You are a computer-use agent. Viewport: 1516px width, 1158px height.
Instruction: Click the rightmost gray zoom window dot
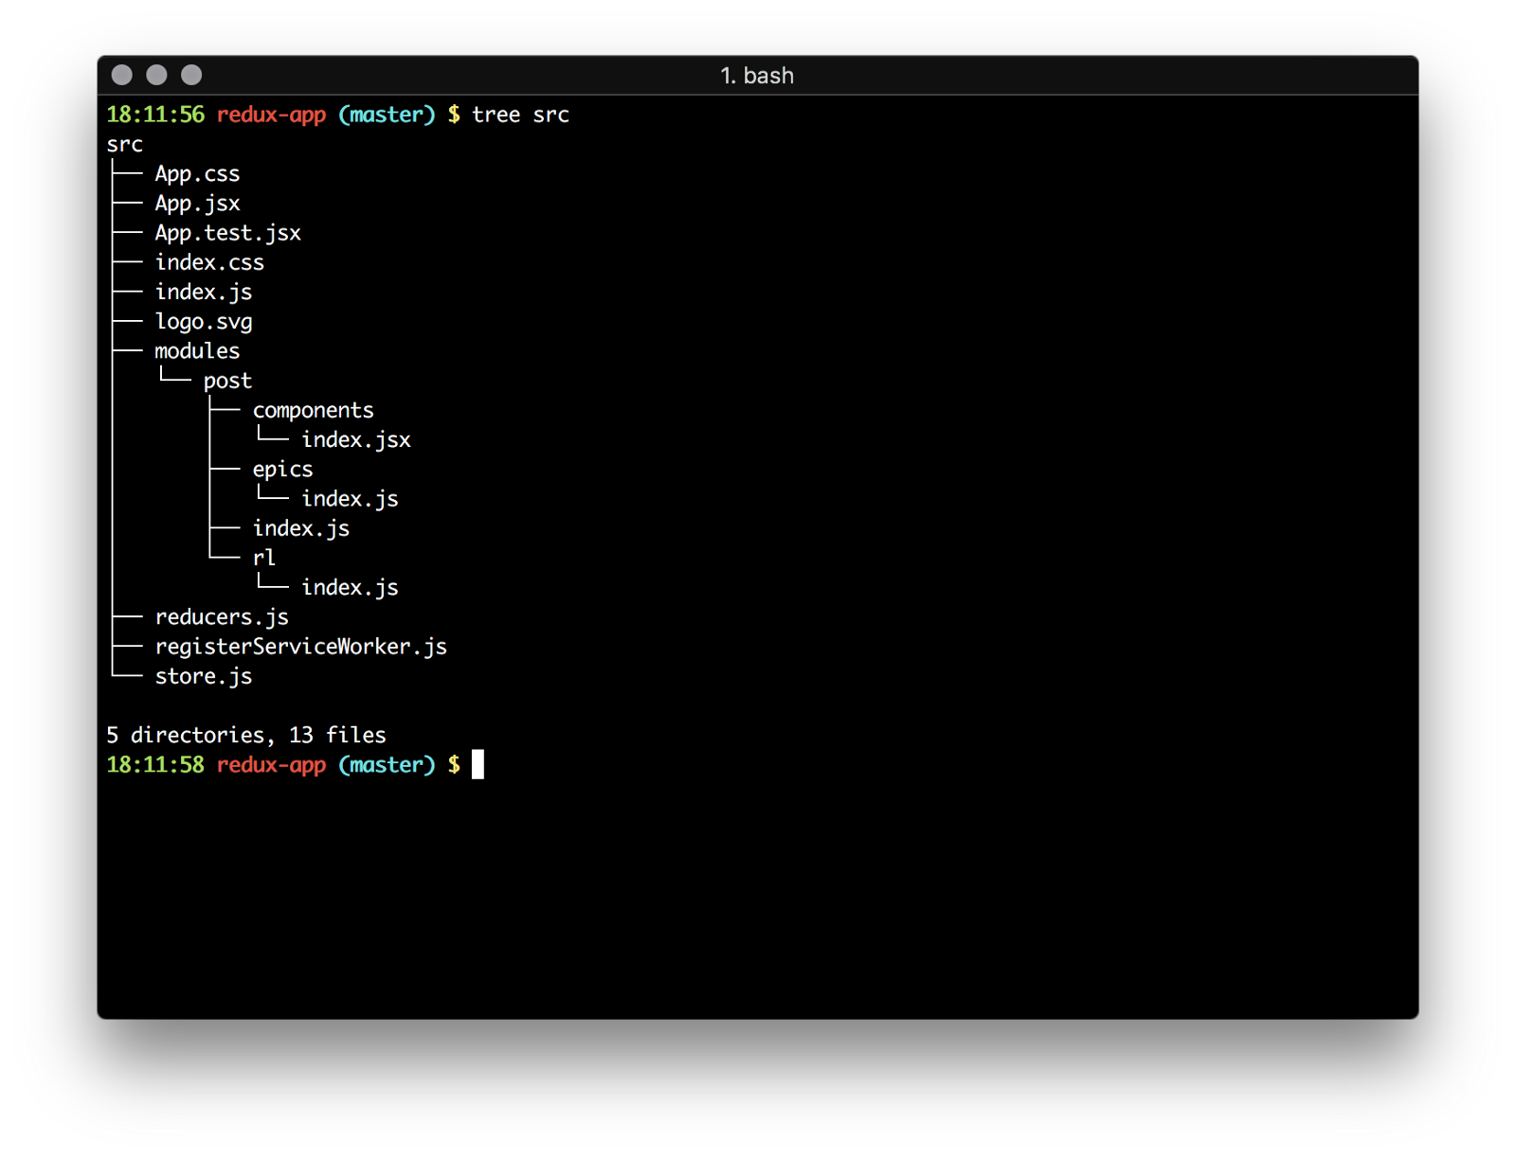tap(191, 75)
